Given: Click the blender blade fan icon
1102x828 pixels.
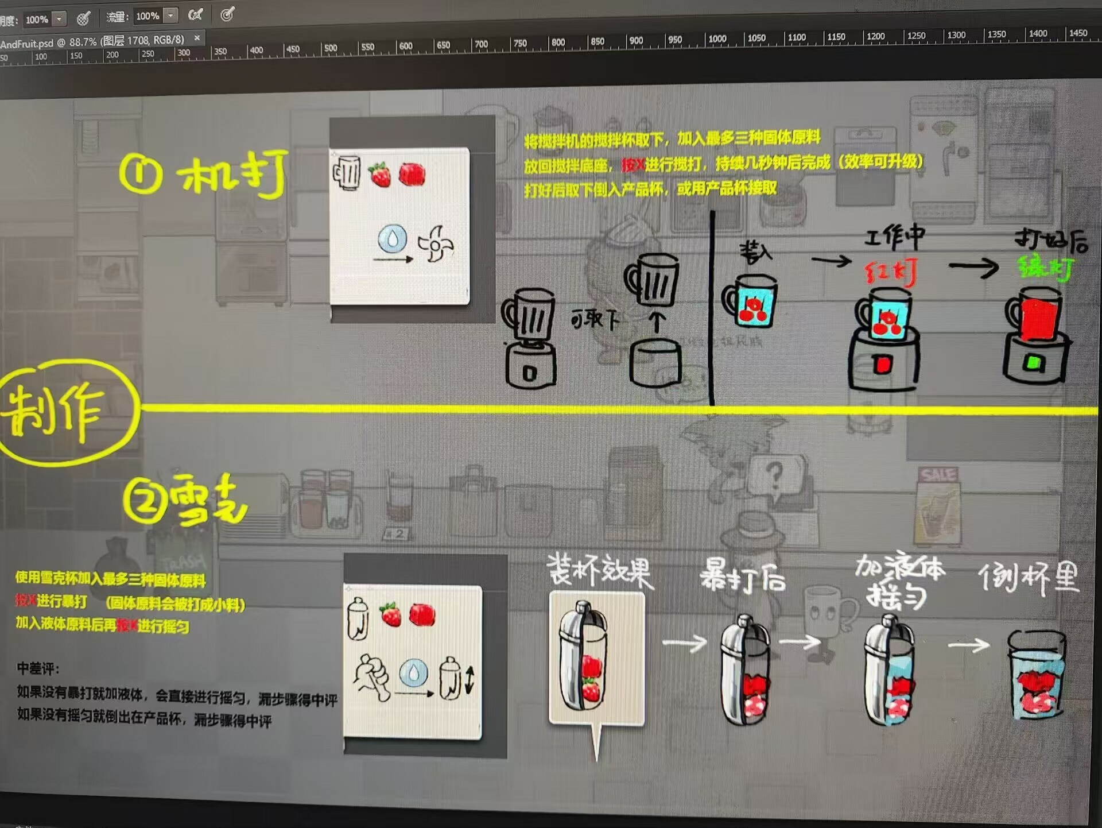Looking at the screenshot, I should pos(436,245).
